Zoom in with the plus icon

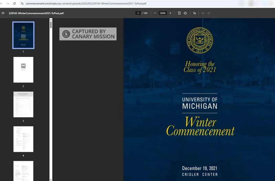point(170,13)
